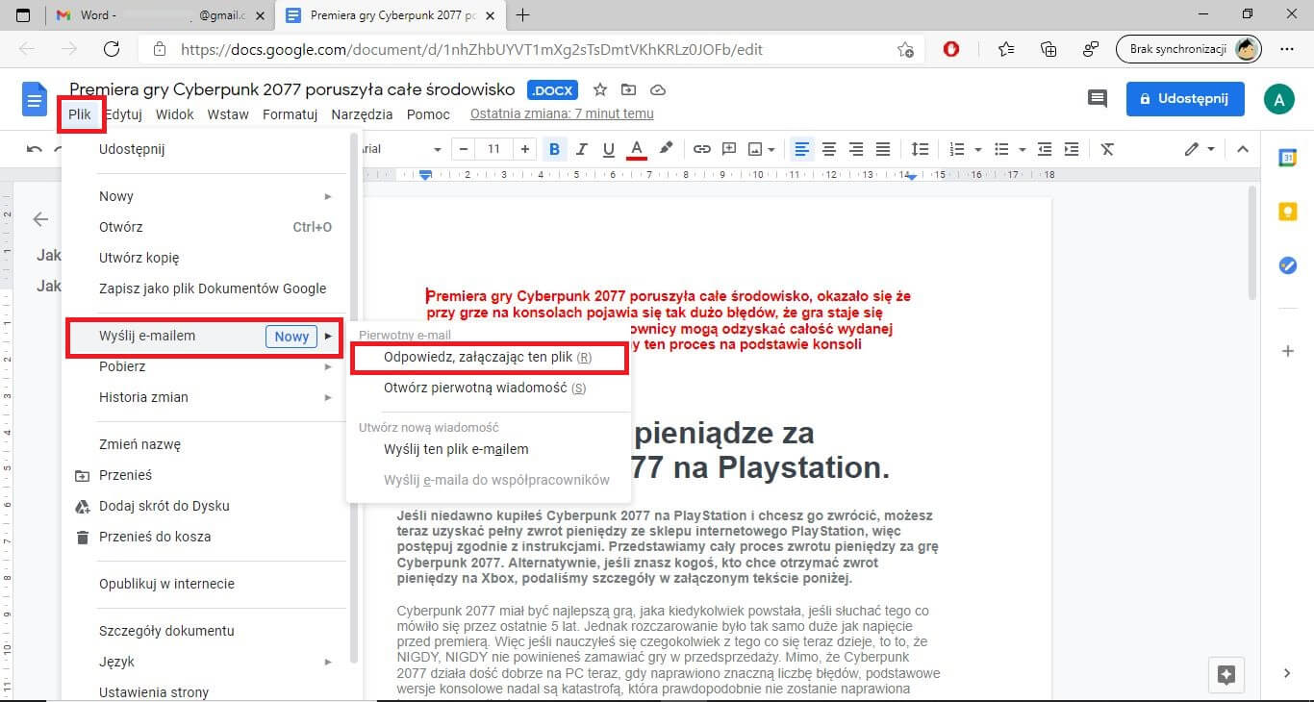Open the text color picker
Screen dimensions: 1314x702
(636, 149)
